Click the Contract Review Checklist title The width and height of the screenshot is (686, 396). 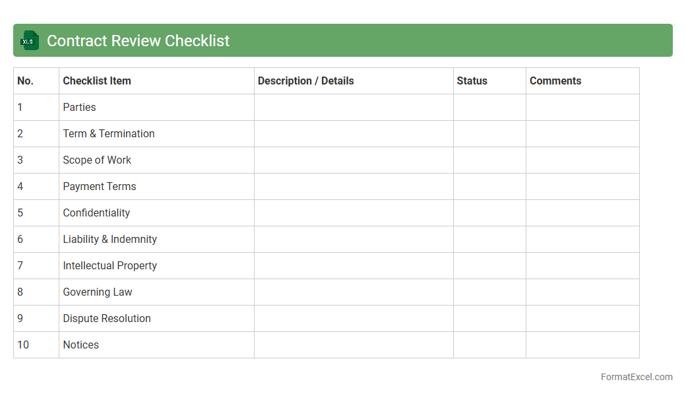pyautogui.click(x=138, y=41)
